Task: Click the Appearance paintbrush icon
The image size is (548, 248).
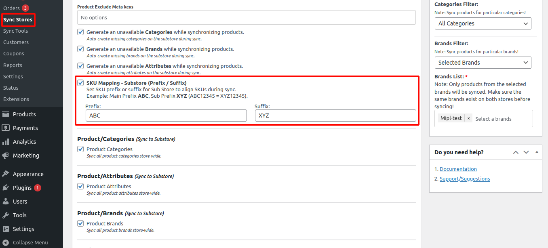Action: pos(6,174)
